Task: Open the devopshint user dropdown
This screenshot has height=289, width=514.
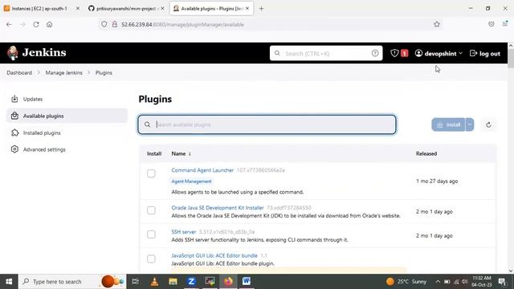Action: tap(439, 54)
